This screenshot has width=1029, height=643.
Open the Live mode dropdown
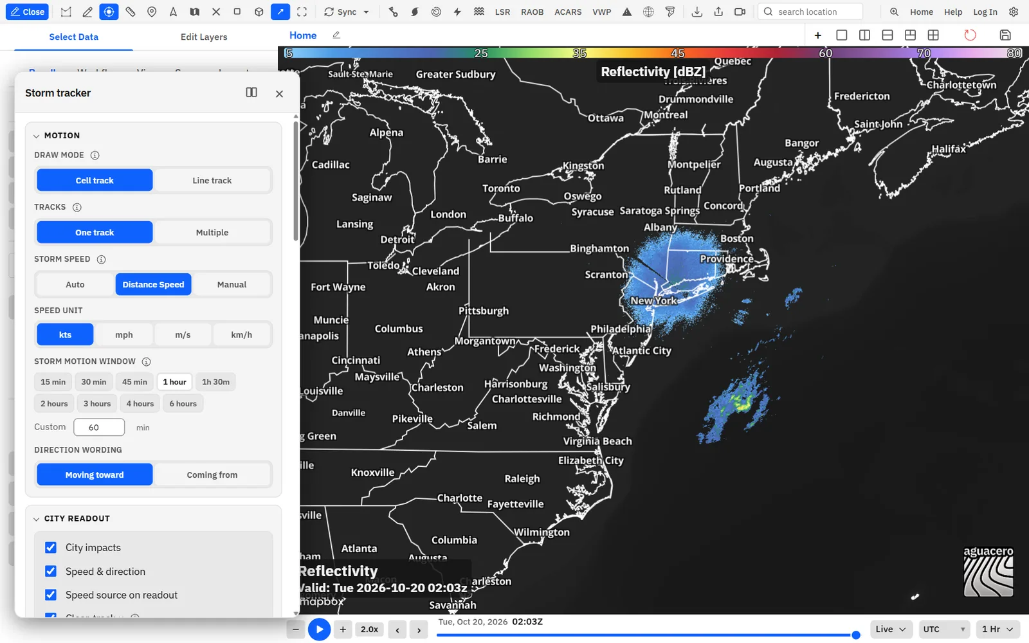[891, 629]
